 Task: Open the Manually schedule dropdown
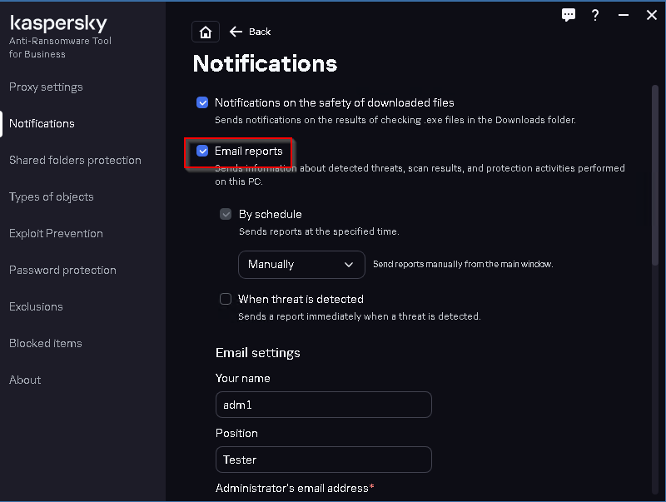pos(301,264)
